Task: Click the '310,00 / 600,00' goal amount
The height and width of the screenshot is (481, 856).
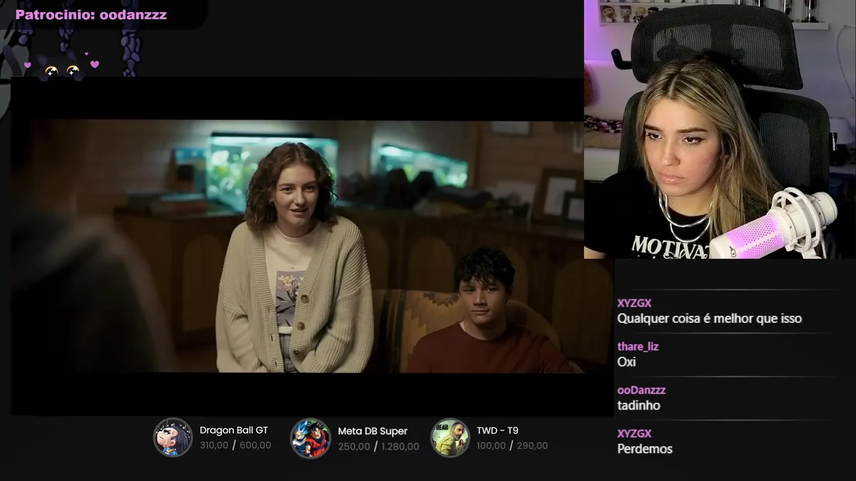Action: click(235, 446)
